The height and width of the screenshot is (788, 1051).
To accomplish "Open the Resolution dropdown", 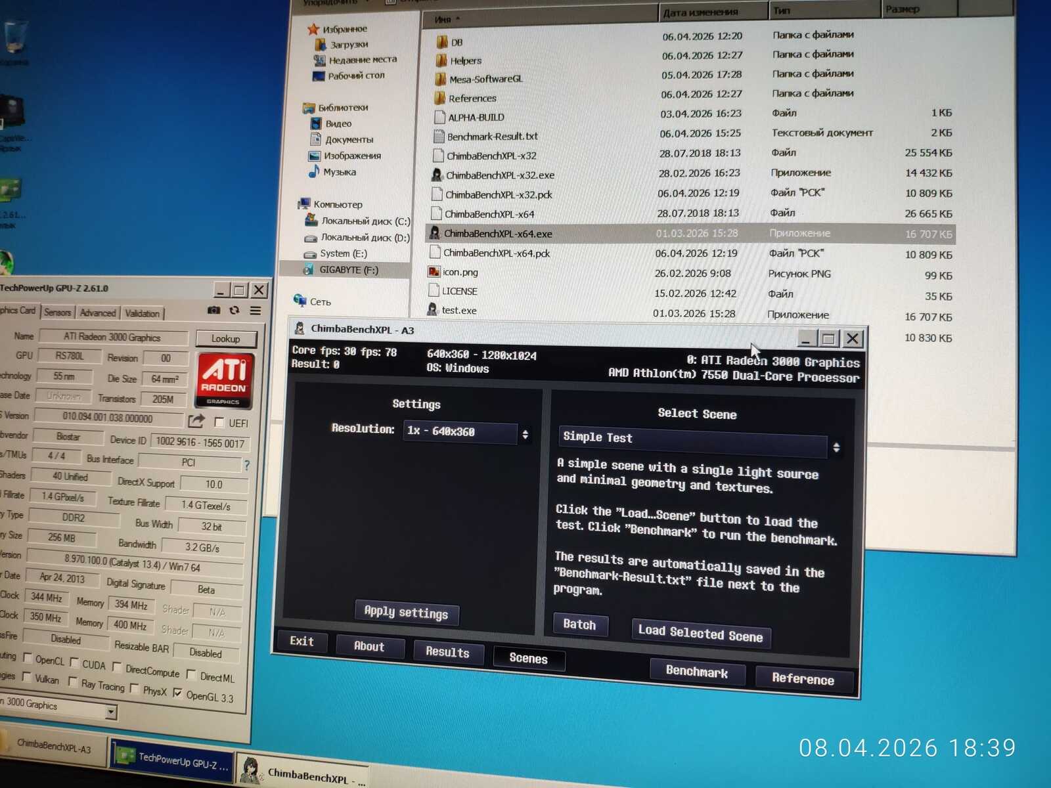I will (x=468, y=432).
